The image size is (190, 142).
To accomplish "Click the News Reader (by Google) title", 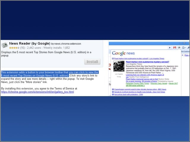I will (x=30, y=43).
